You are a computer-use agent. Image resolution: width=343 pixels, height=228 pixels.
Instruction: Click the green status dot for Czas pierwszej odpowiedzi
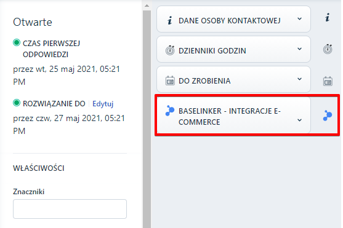17,42
